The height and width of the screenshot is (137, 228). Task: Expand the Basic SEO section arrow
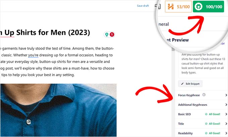point(226,114)
